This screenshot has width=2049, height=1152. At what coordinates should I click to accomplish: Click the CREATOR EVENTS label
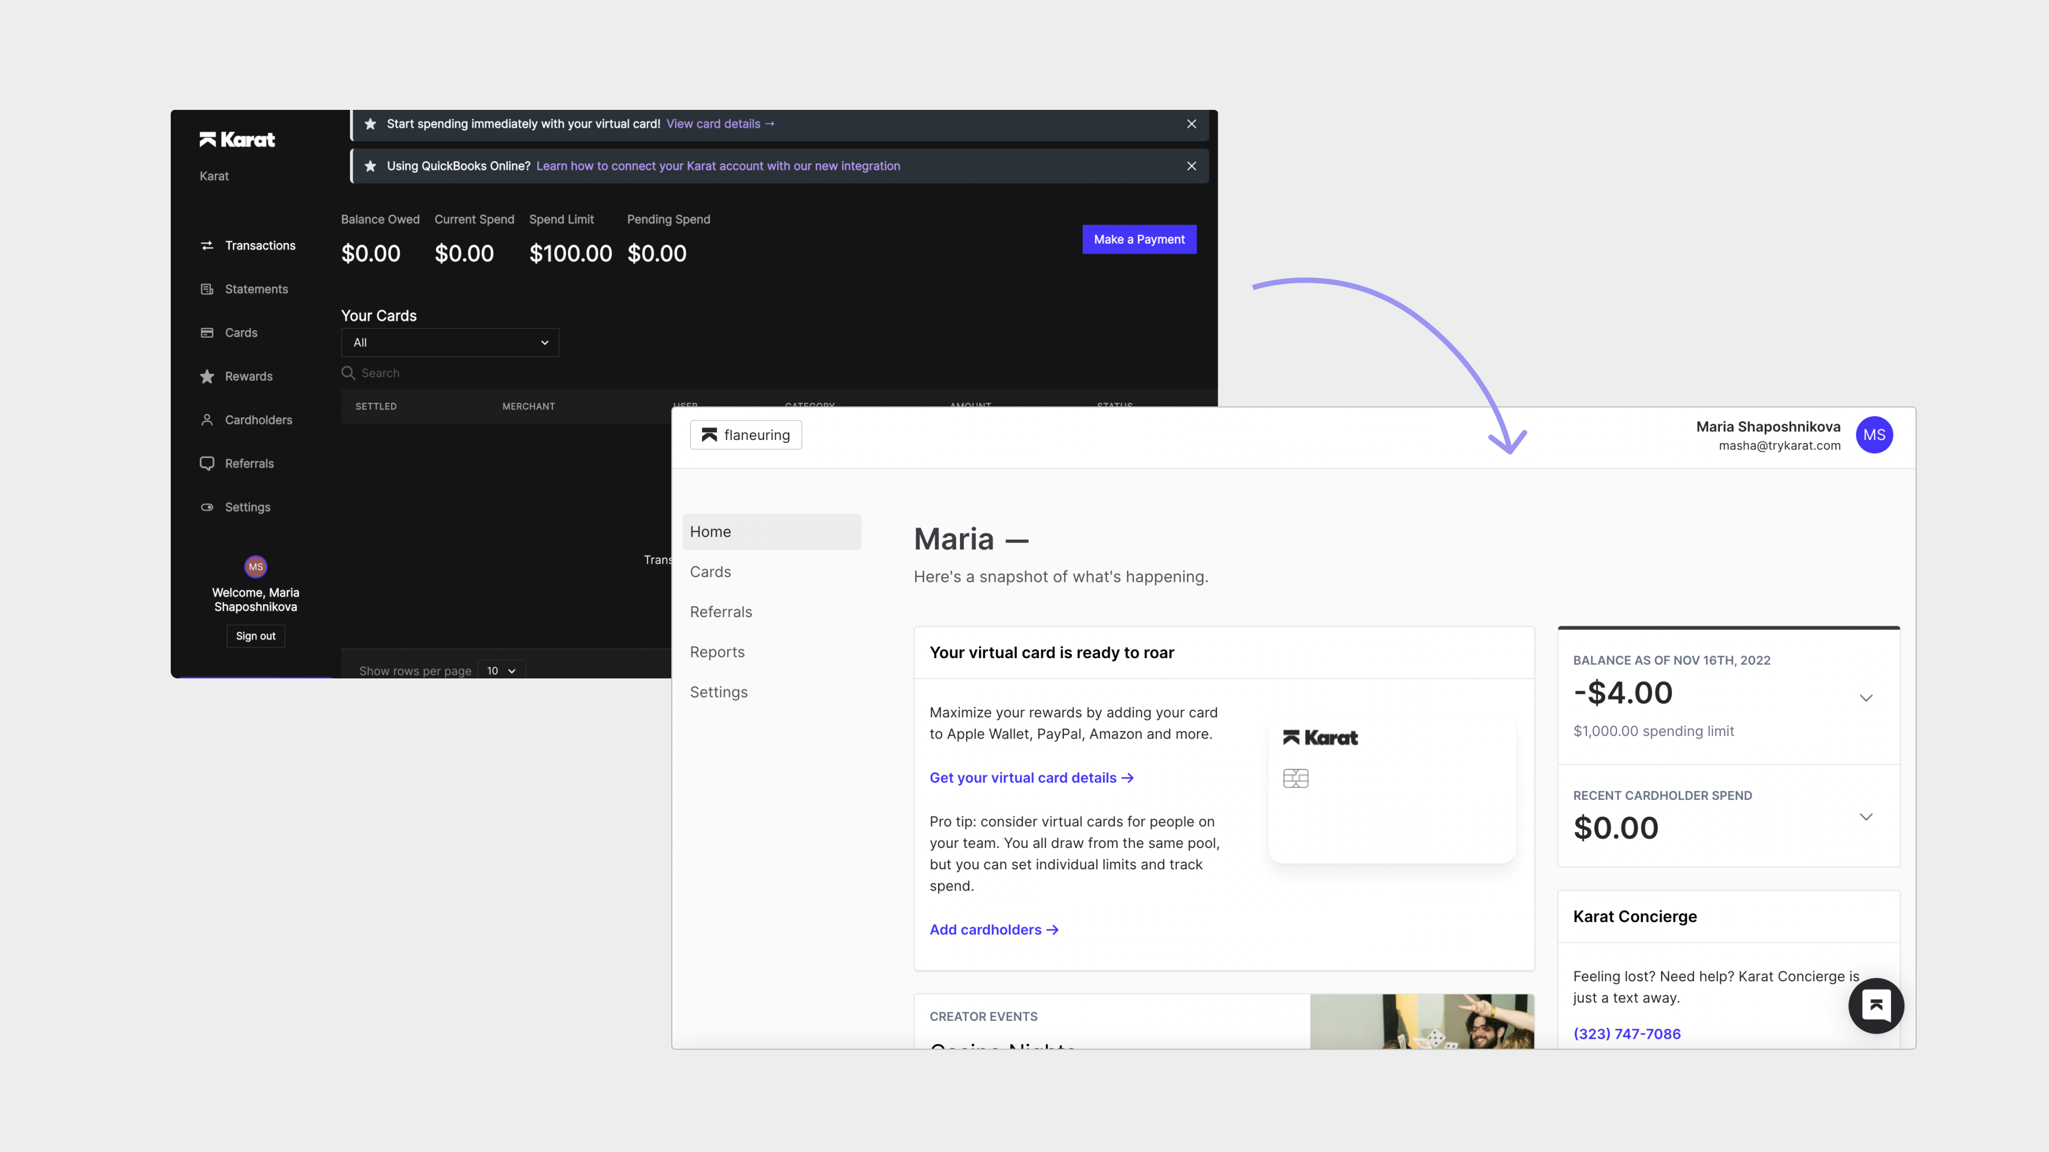tap(983, 1017)
